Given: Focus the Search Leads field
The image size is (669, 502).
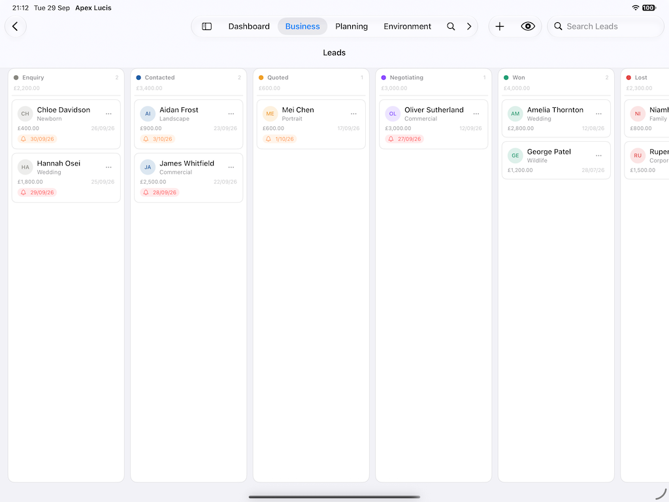Looking at the screenshot, I should pos(606,26).
